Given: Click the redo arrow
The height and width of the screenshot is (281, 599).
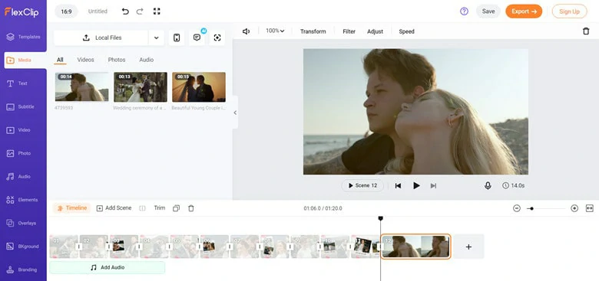Looking at the screenshot, I should click(x=140, y=11).
